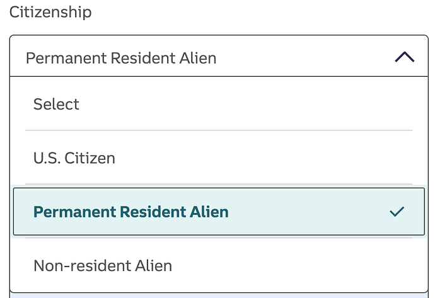
Task: Click the tick mark on the selected row
Action: 397,212
